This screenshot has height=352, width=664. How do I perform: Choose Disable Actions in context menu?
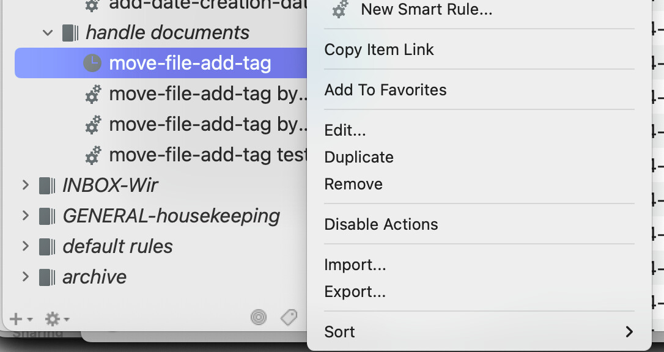(x=381, y=224)
